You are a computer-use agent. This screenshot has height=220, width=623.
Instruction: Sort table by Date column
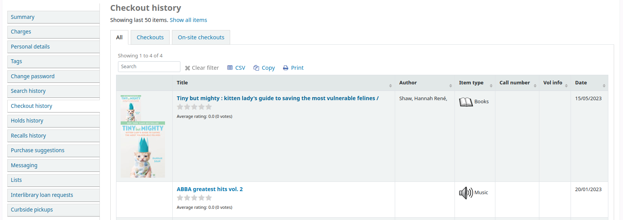point(589,83)
